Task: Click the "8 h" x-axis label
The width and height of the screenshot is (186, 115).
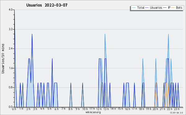Action: point(70,109)
